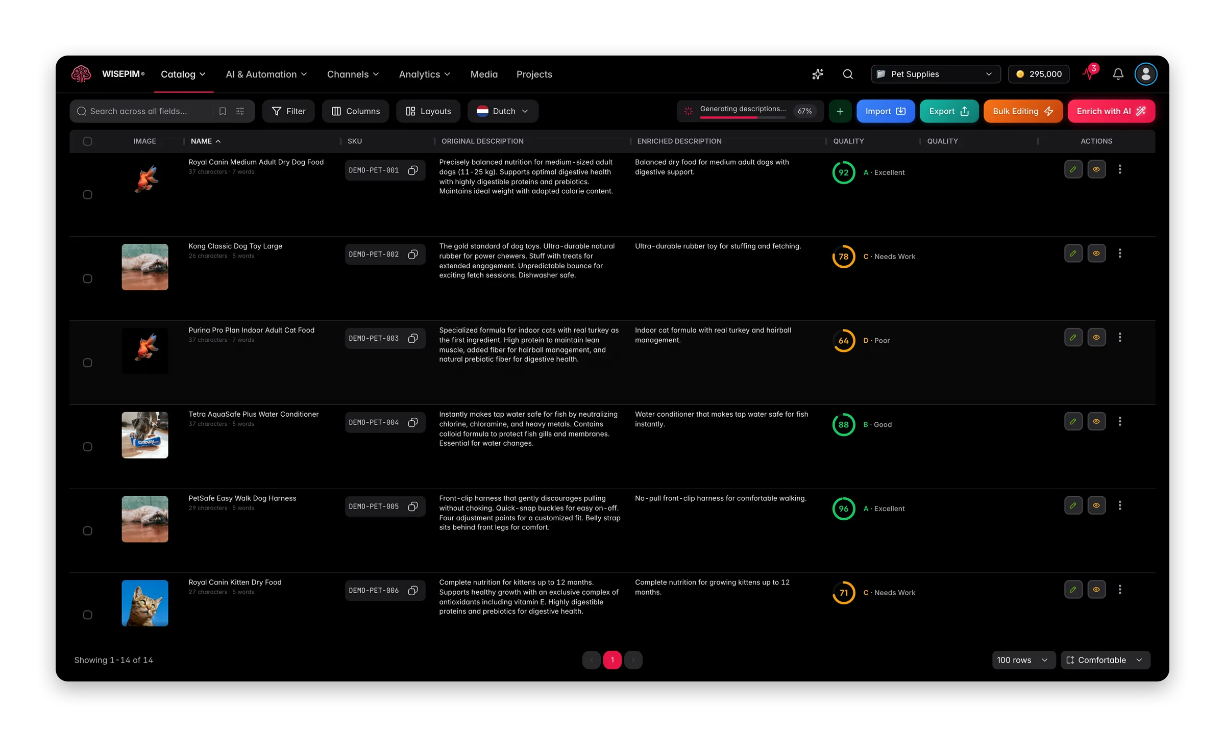Preview Purina Pro Plan via eye icon
This screenshot has width=1225, height=737.
pos(1096,338)
